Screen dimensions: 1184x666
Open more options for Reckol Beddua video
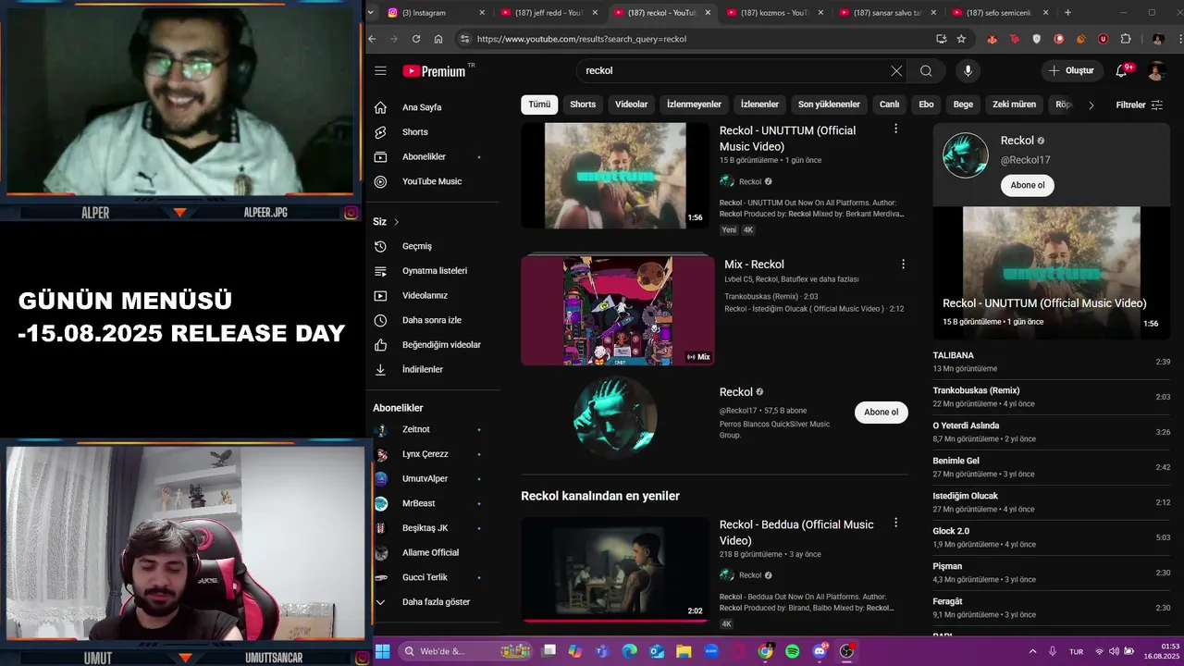tap(895, 523)
